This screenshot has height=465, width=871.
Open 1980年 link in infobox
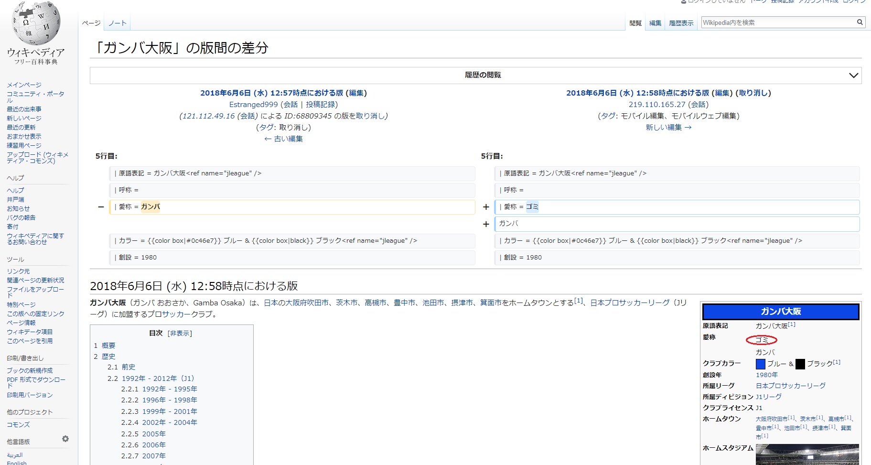(767, 375)
